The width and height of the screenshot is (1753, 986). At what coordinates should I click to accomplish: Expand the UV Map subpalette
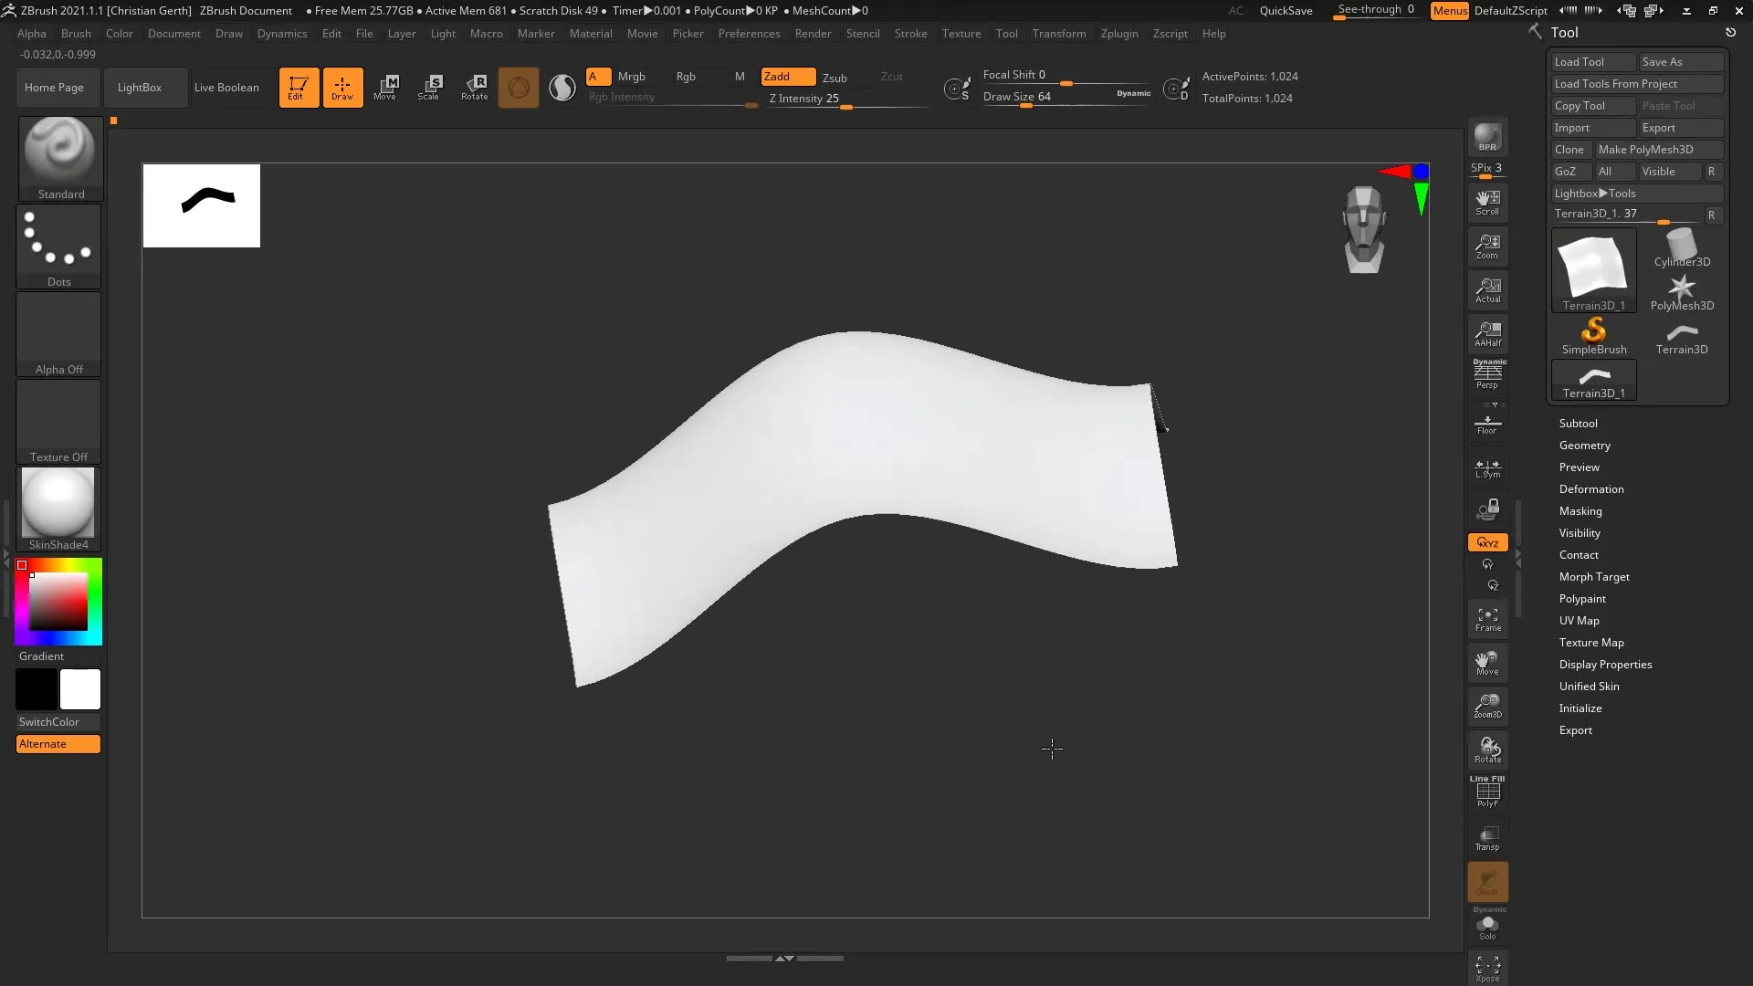[1579, 621]
